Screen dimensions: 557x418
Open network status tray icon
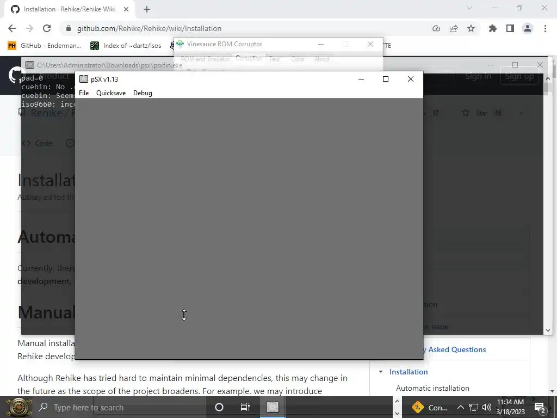[x=474, y=407]
